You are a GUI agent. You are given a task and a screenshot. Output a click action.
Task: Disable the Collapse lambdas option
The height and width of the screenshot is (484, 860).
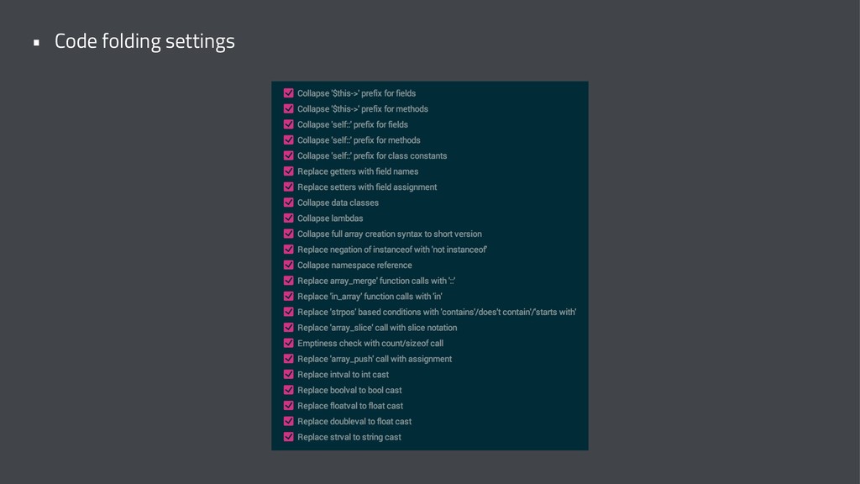click(x=289, y=218)
